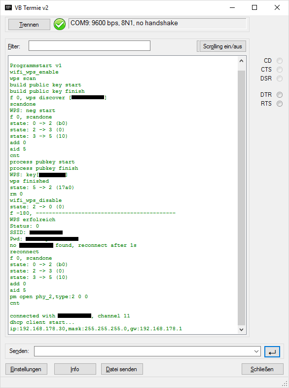Screen dimensions: 289x388
Task: Click Datei senden button
Action: click(122, 369)
